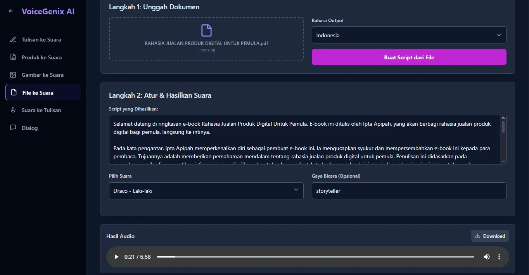The height and width of the screenshot is (275, 529).
Task: Click the VoiceGenix AI waveform logo icon
Action: pos(10,11)
